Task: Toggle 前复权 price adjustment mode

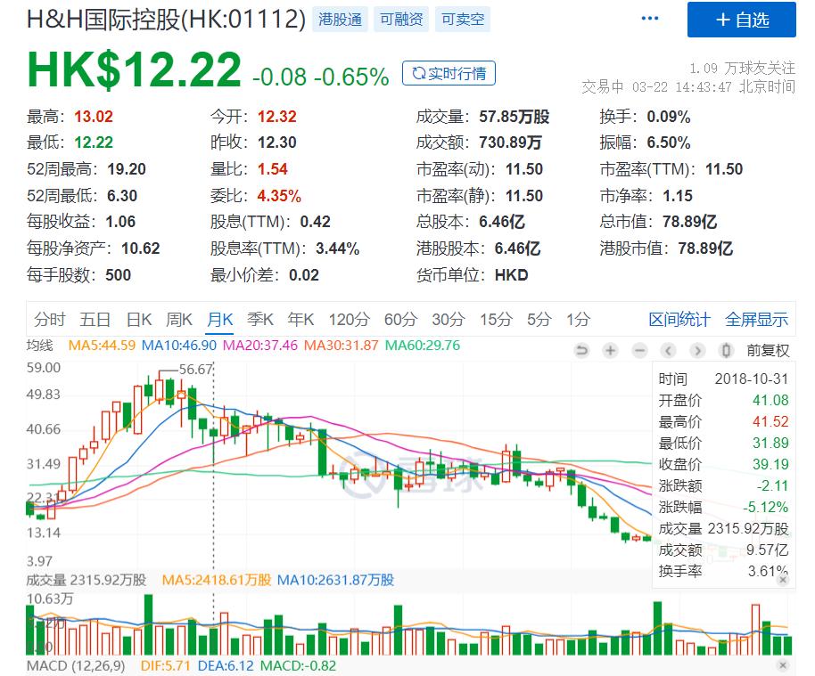Action: [766, 349]
